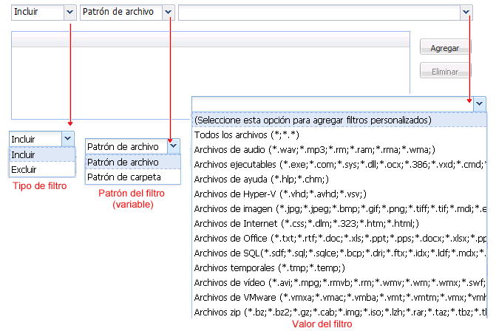Expand the top Patrón de archivo dropdown
Image resolution: width=496 pixels, height=331 pixels.
click(169, 12)
